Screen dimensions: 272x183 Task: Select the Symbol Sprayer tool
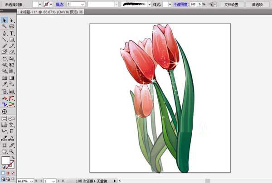(5, 91)
